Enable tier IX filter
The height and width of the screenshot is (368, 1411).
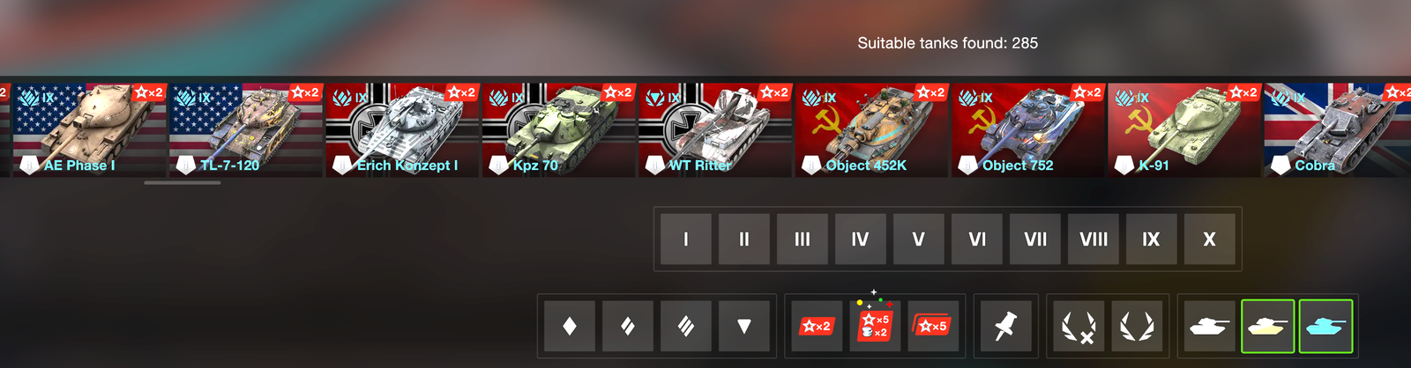click(x=1151, y=239)
